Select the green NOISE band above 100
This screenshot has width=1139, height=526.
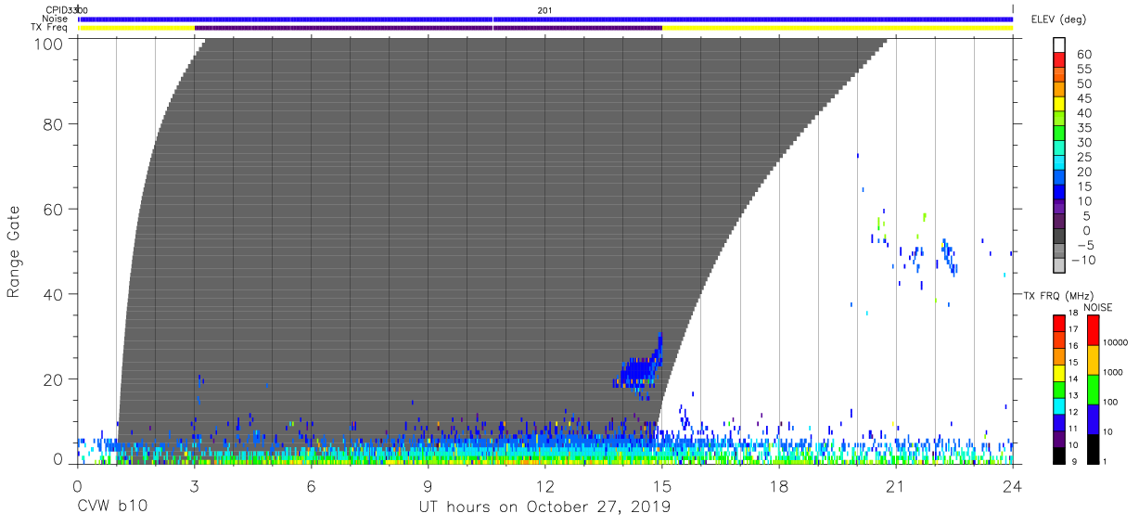pyautogui.click(x=1093, y=390)
